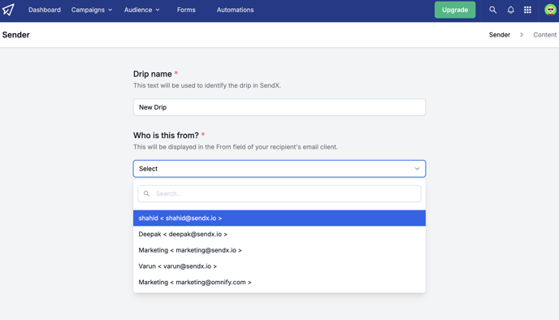The width and height of the screenshot is (559, 320).
Task: Select the Sender breadcrumb step
Action: 500,35
